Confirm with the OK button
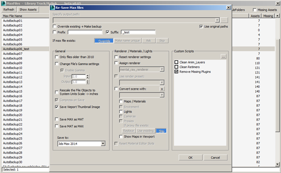281x173 pixels. (x=191, y=158)
